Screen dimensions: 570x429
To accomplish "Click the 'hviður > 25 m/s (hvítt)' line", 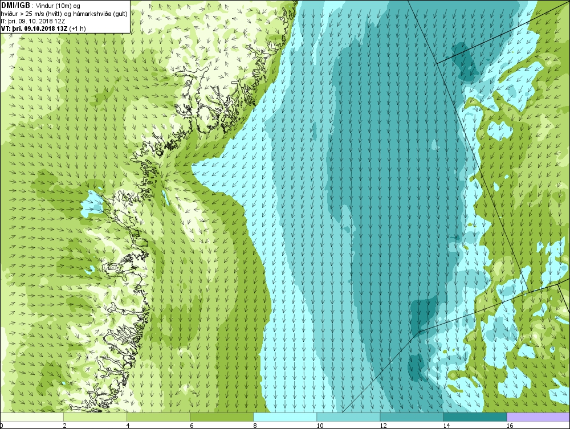I will tap(64, 14).
